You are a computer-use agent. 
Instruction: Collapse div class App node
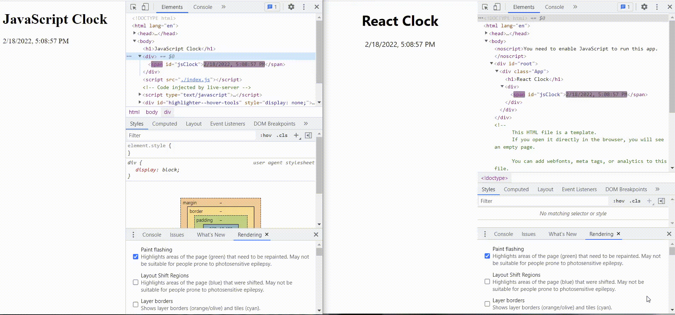[x=497, y=71]
